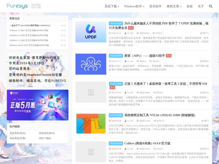Select the 更新动态 tab

15,19
